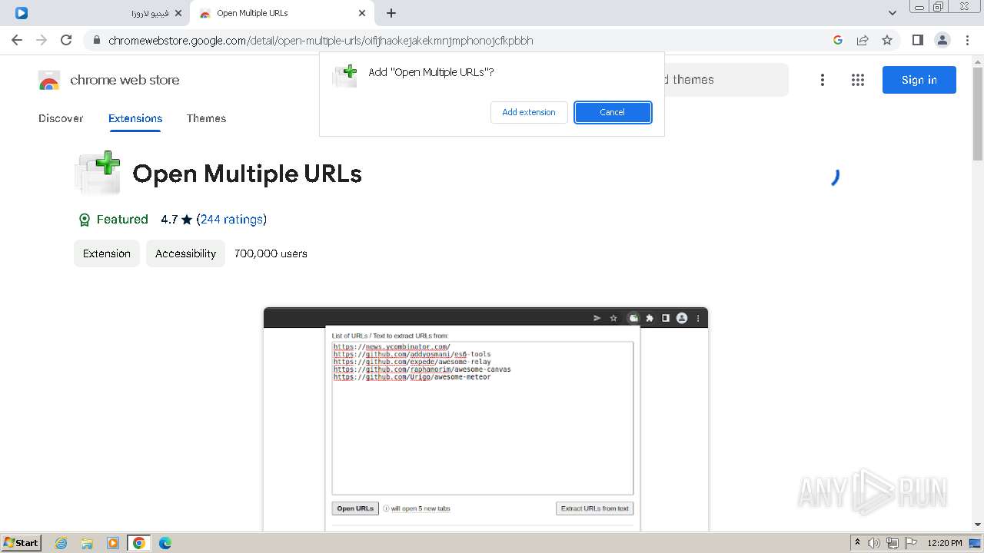Screen dimensions: 984x553
Task: Click the Open Multiple URLs heading
Action: point(247,174)
